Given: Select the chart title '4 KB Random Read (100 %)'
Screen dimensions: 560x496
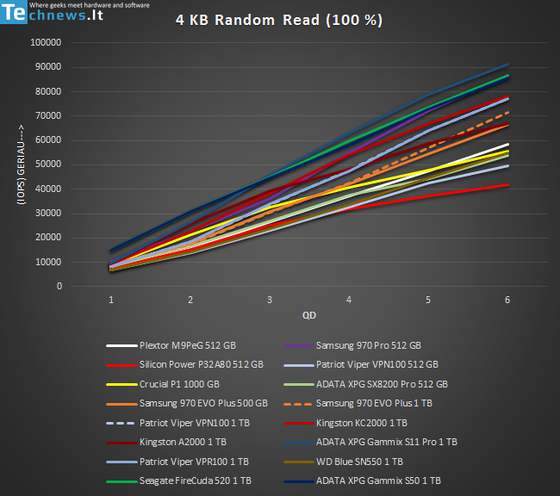Looking at the screenshot, I should click(279, 20).
